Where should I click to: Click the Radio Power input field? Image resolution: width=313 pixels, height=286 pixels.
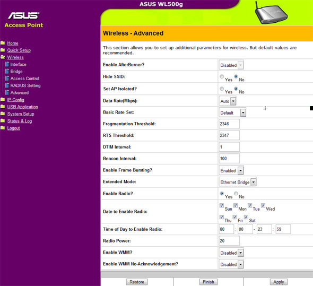click(229, 241)
